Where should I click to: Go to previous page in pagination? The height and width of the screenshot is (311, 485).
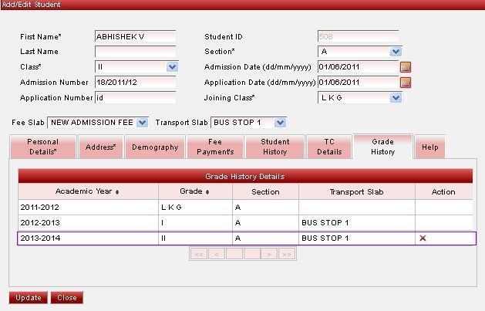click(216, 253)
